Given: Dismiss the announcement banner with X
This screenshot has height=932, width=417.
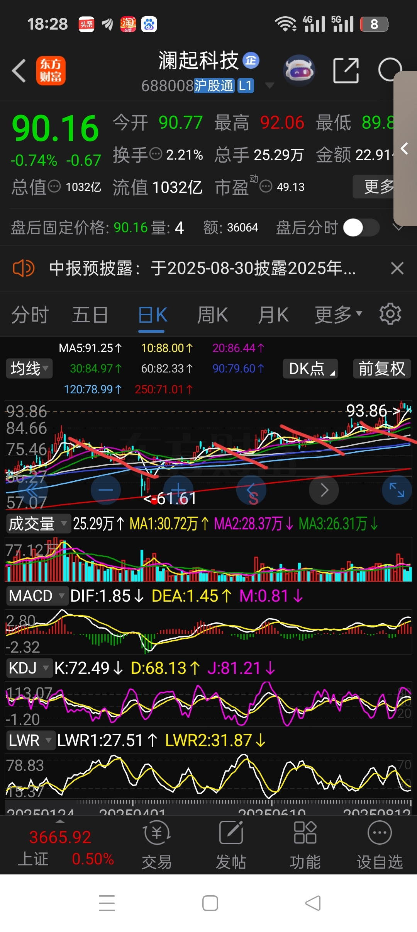Looking at the screenshot, I should point(397,268).
